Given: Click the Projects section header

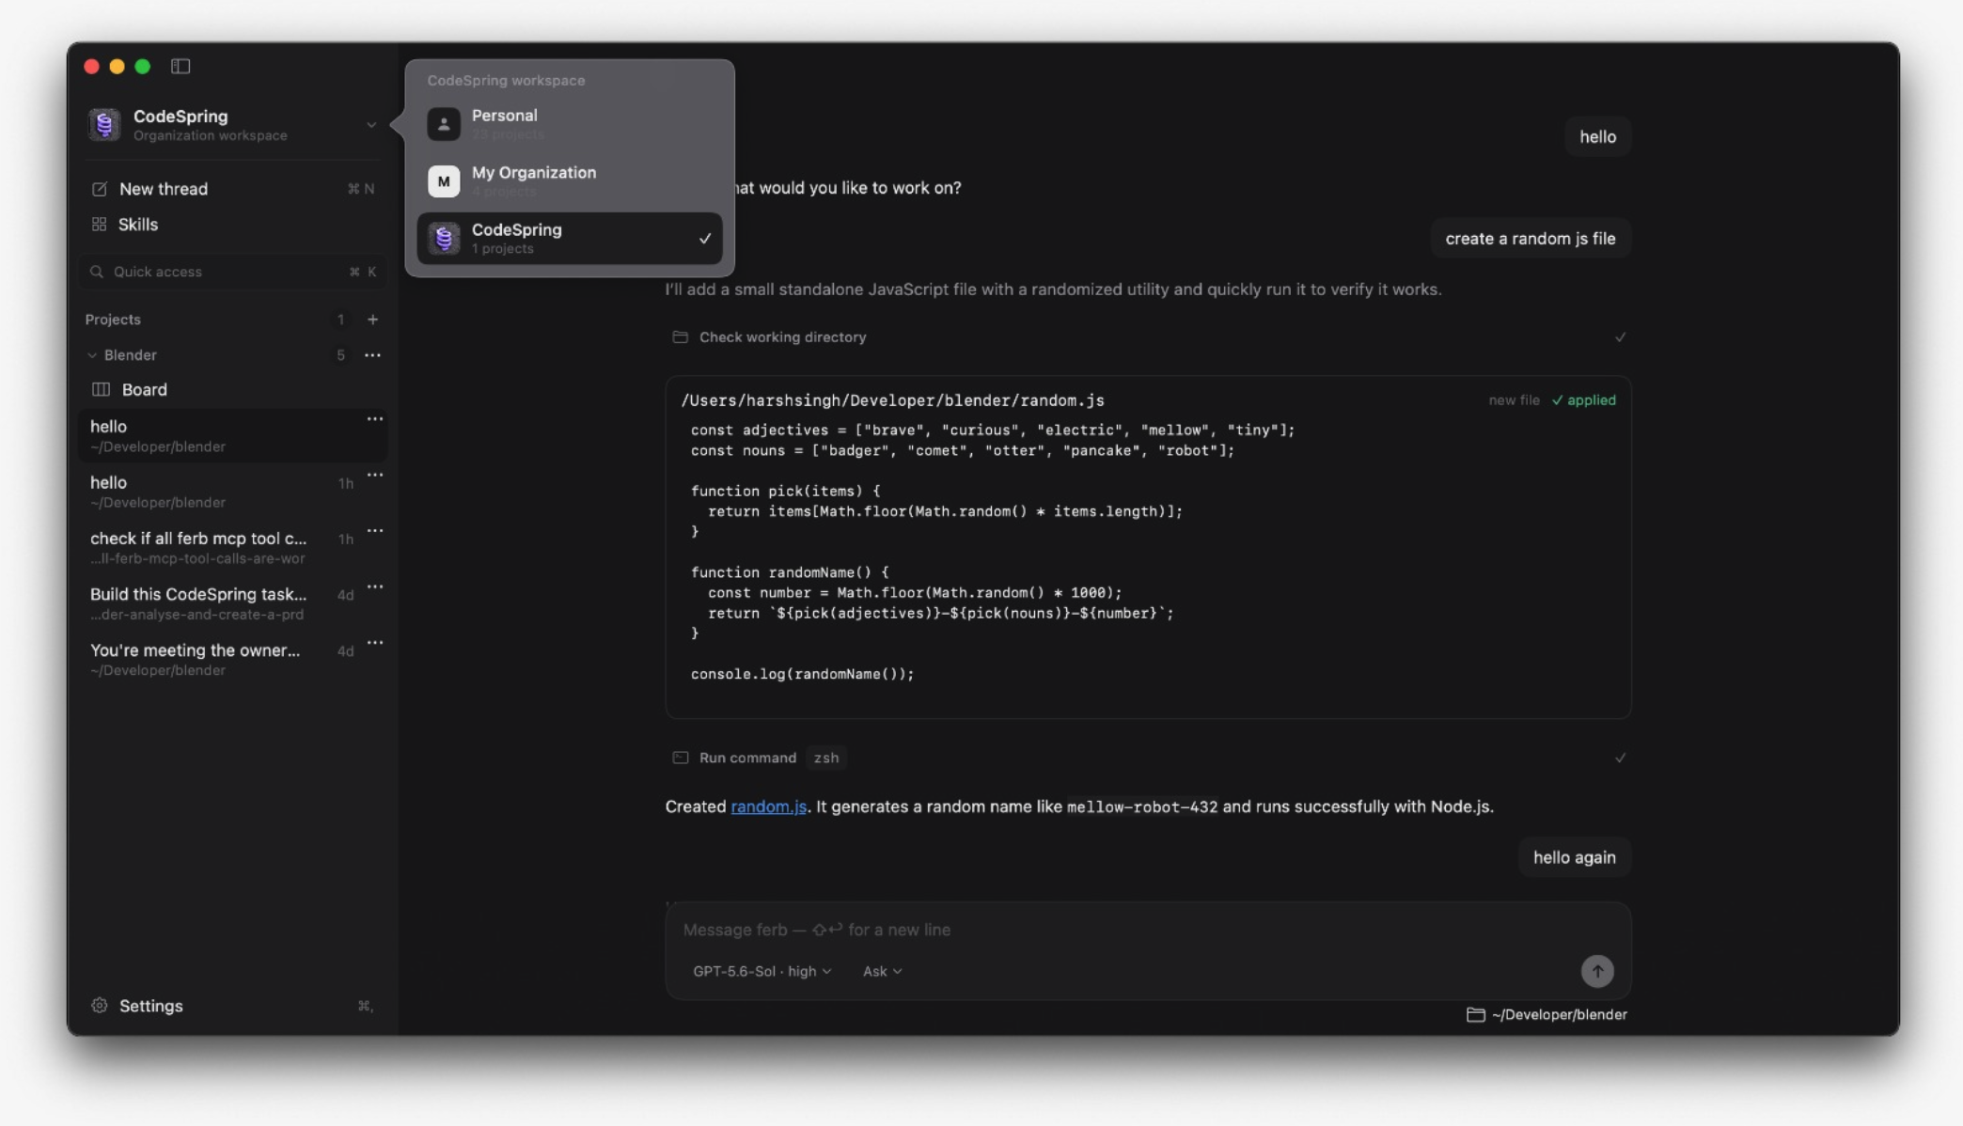Looking at the screenshot, I should tap(113, 320).
